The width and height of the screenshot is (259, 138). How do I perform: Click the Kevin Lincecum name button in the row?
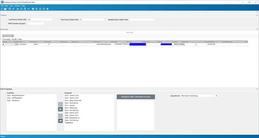click(179, 45)
